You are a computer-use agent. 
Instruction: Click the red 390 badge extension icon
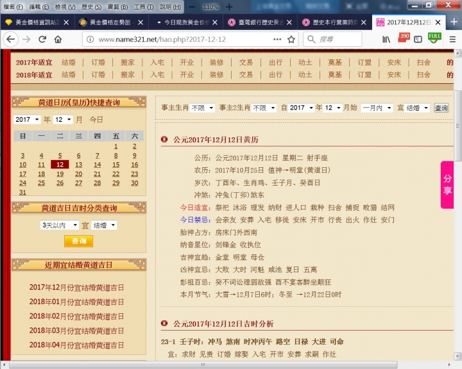coord(403,38)
